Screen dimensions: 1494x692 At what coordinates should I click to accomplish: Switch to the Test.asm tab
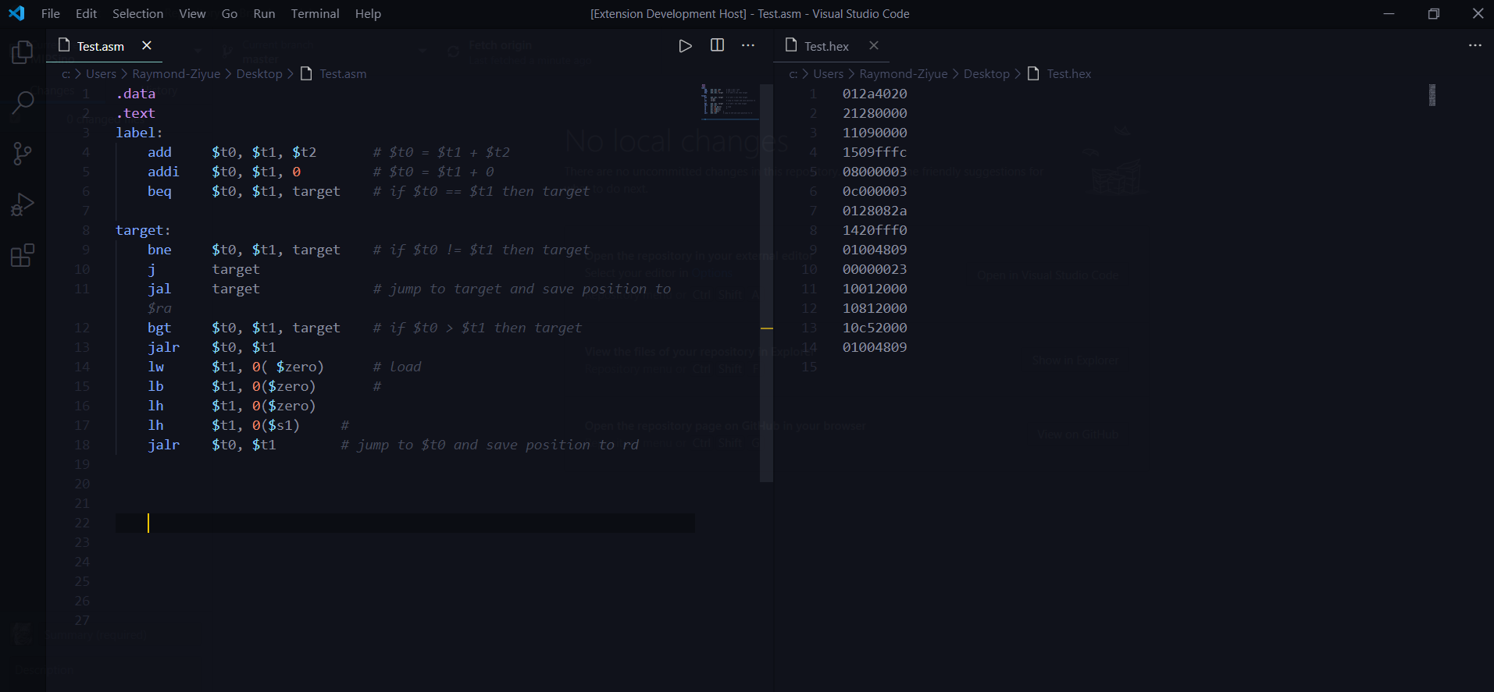click(x=101, y=46)
